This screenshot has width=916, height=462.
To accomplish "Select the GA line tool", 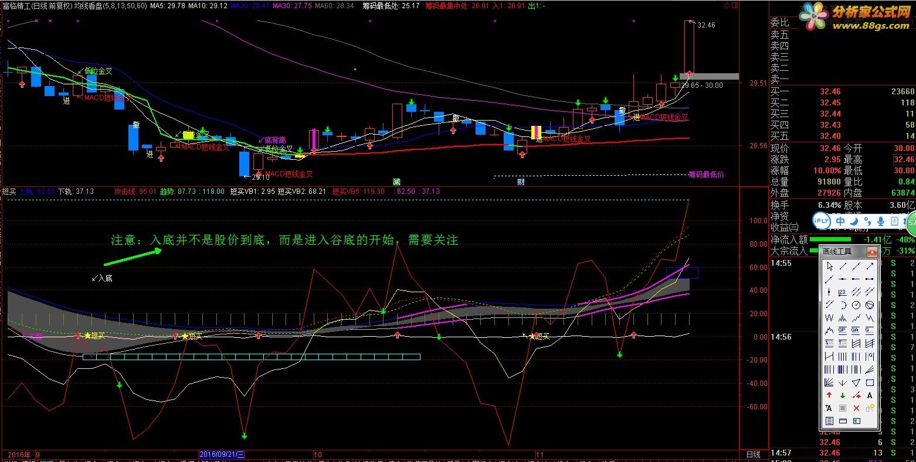I will pos(856,330).
